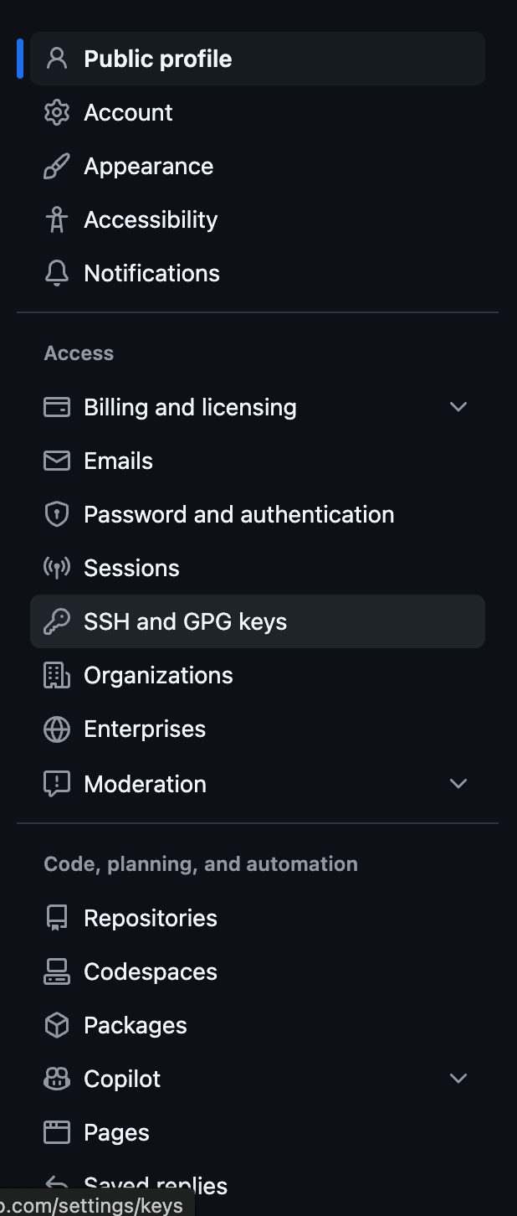The image size is (517, 1216).
Task: Go to Organizations settings
Action: 158,675
